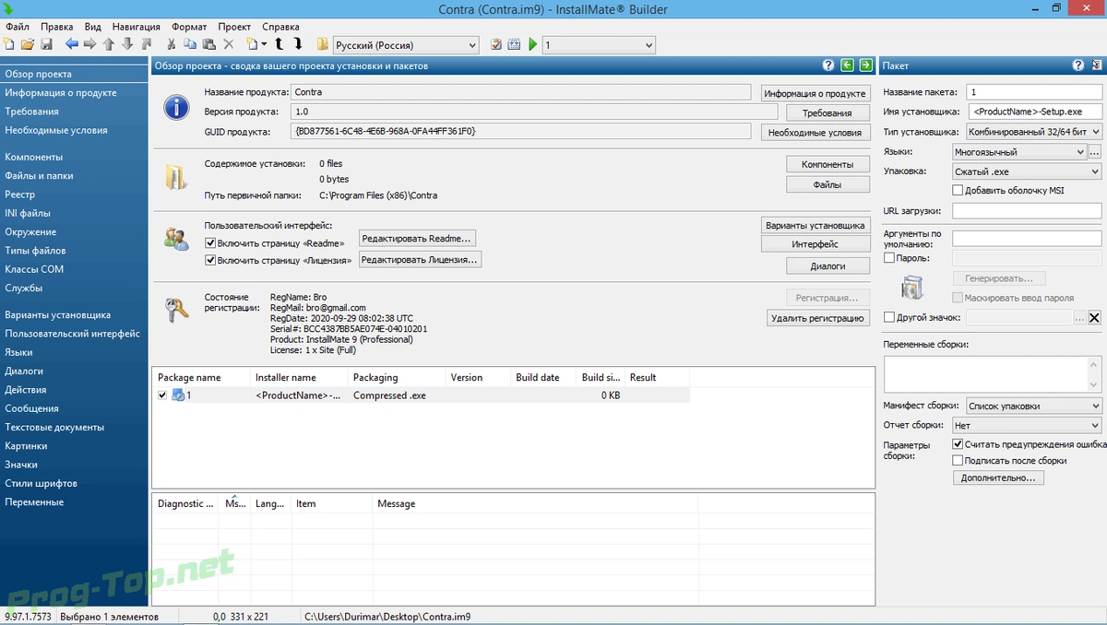Open «Отчет сборки» dropdown
The image size is (1107, 625).
click(1027, 426)
